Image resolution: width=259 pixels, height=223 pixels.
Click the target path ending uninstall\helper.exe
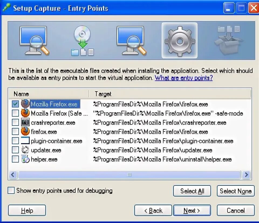pos(162,159)
